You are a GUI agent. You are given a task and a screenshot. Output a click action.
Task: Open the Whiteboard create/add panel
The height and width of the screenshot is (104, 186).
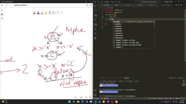pos(2,18)
